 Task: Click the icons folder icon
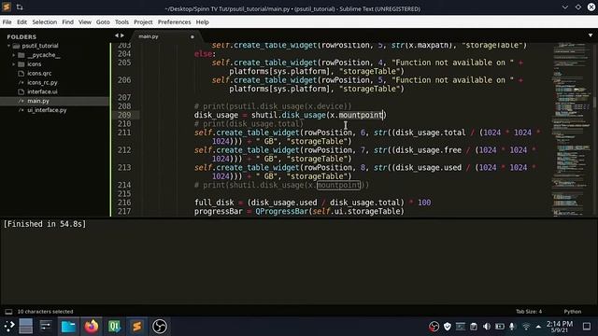(21, 64)
